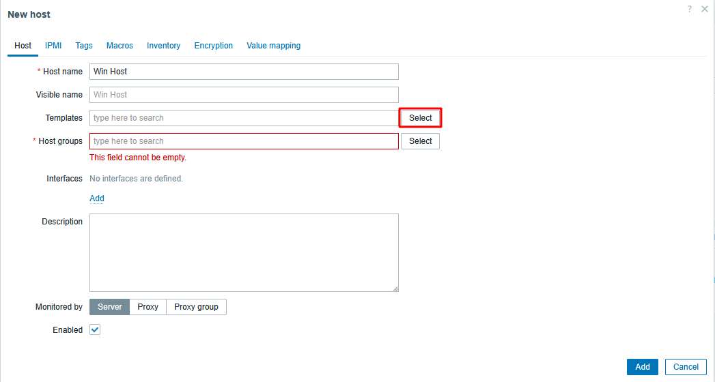Focus the Visible name field
Viewport: 715px width, 382px height.
point(244,95)
